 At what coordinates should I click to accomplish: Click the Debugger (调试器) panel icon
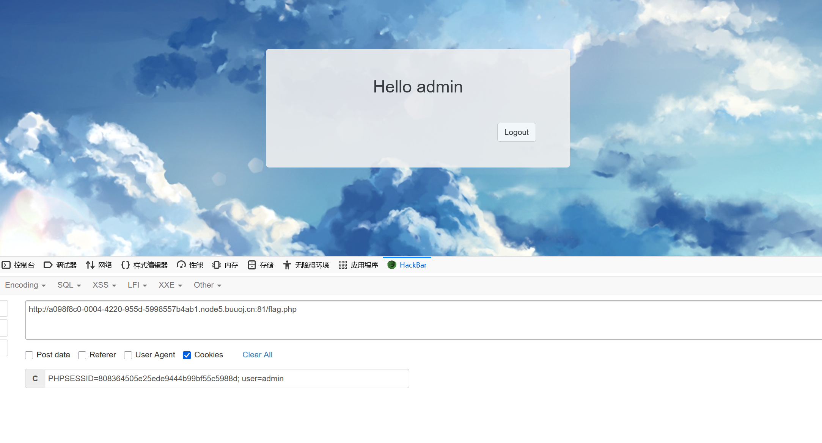pyautogui.click(x=48, y=265)
